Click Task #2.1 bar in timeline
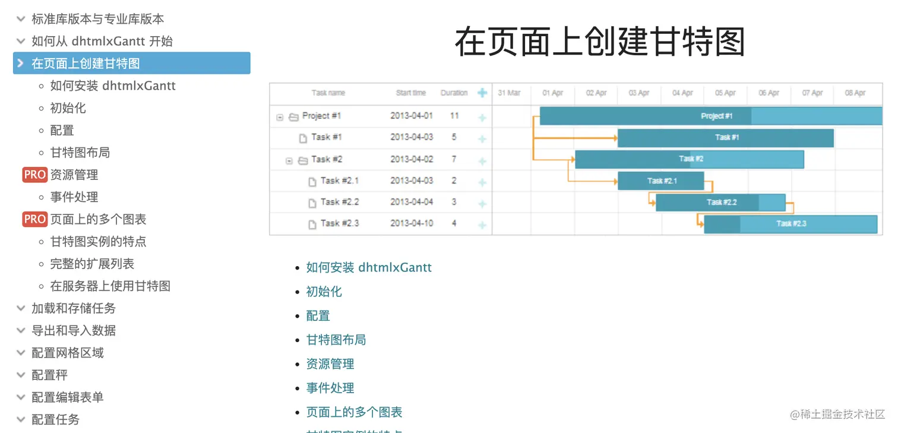The width and height of the screenshot is (898, 433). tap(661, 181)
